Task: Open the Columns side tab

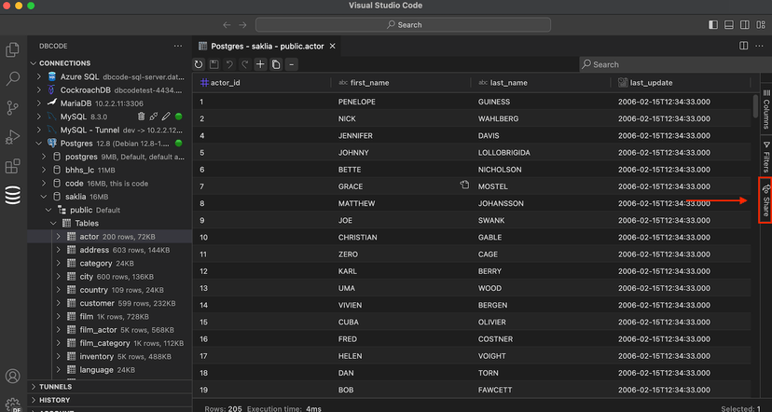Action: coord(766,108)
